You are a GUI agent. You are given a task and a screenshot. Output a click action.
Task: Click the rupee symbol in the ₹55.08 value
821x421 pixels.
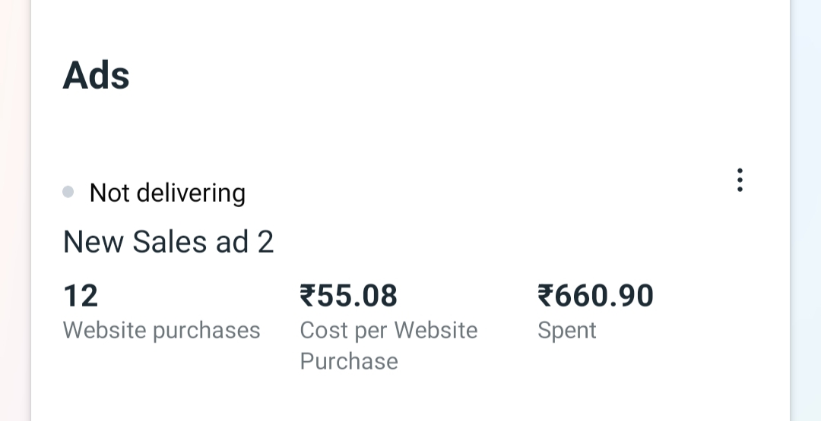click(308, 296)
